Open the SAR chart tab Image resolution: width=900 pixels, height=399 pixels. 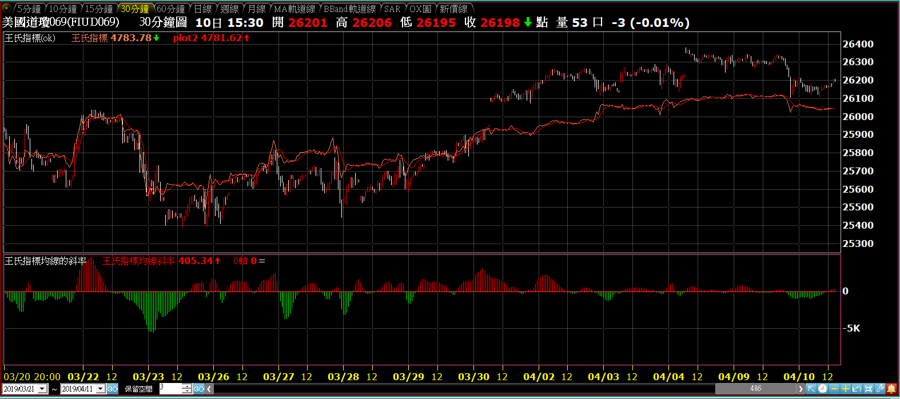(x=392, y=9)
